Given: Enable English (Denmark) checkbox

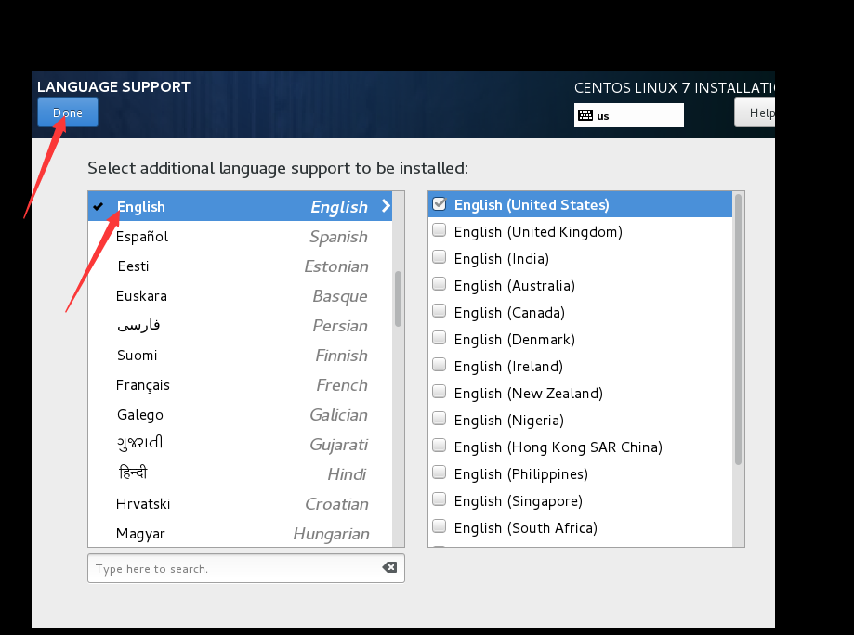Looking at the screenshot, I should (439, 339).
